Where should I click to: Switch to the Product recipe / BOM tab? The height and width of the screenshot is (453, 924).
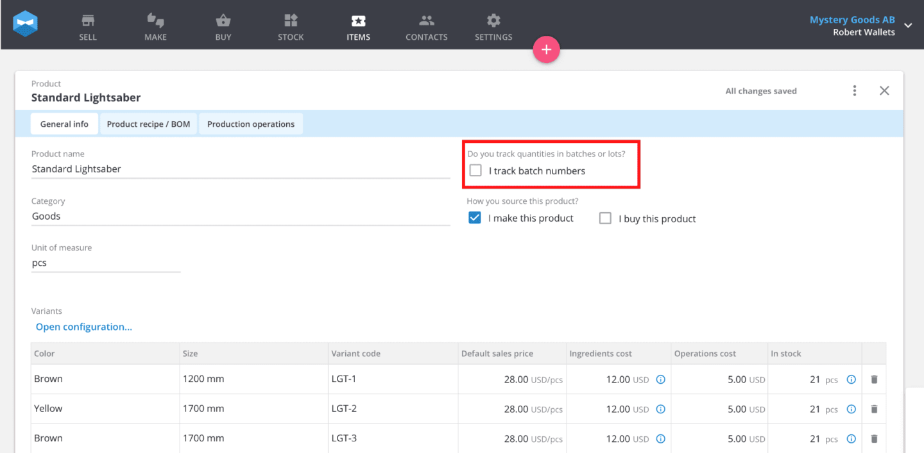click(148, 124)
